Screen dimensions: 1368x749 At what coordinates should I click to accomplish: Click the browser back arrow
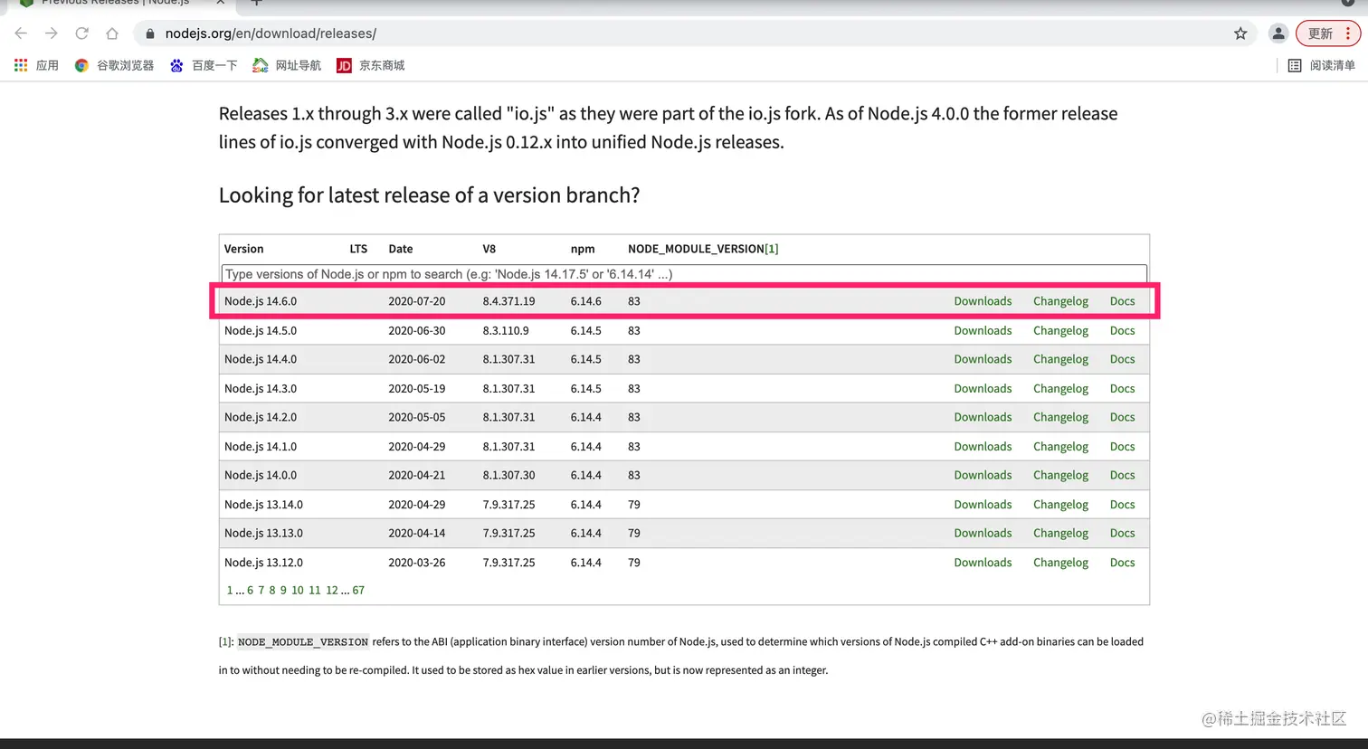(21, 33)
